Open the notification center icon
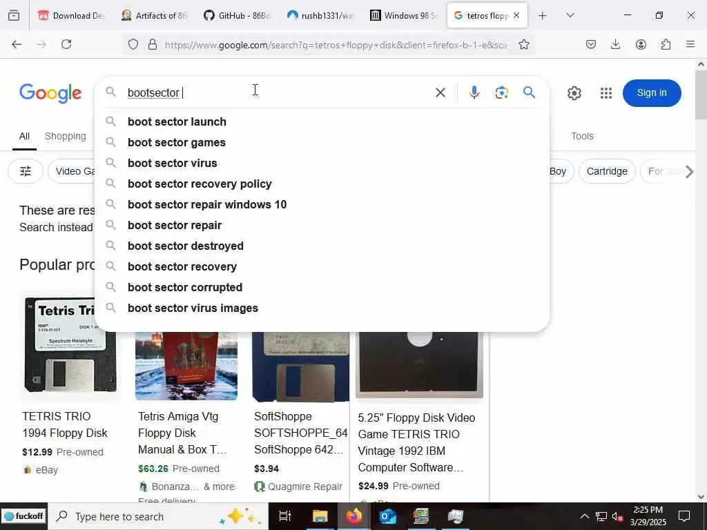 coord(684,516)
